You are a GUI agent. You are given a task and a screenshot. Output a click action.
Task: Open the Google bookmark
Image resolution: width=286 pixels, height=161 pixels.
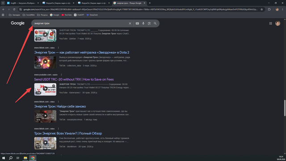pos(55,15)
